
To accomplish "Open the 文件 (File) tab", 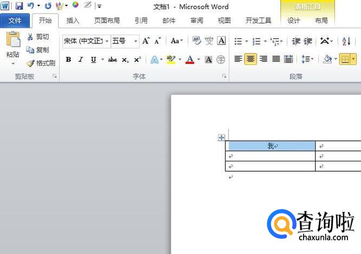I will pyautogui.click(x=15, y=21).
